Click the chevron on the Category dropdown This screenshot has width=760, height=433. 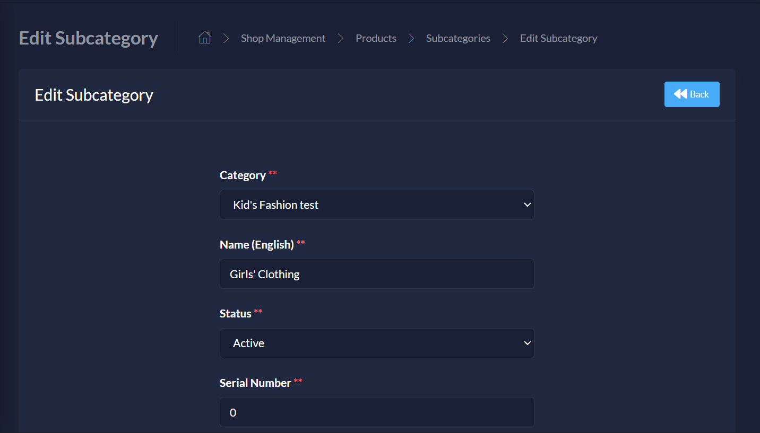[x=527, y=205]
